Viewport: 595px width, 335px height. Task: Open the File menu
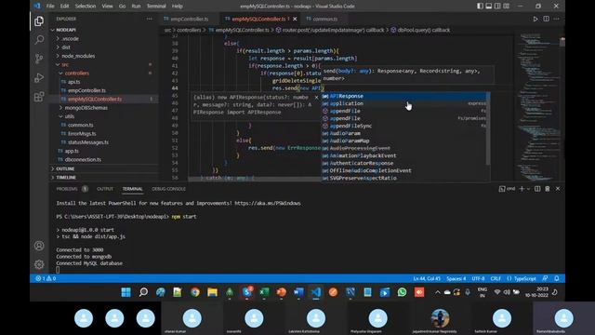click(50, 7)
